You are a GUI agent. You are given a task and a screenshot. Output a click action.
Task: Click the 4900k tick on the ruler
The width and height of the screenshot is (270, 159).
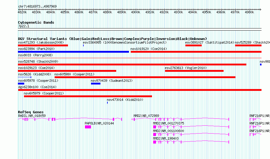point(136,12)
